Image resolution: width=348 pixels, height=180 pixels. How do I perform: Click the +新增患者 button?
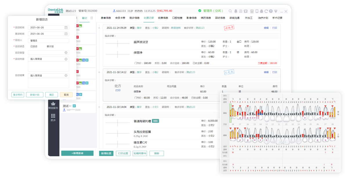coord(77,153)
